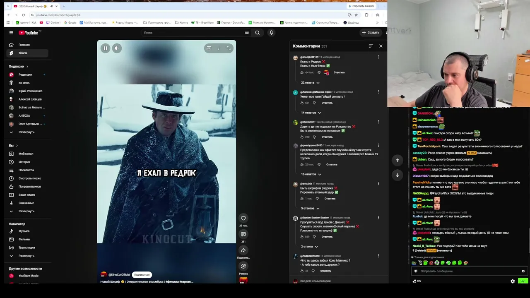Like snoopkot8169's comment

coord(302,72)
